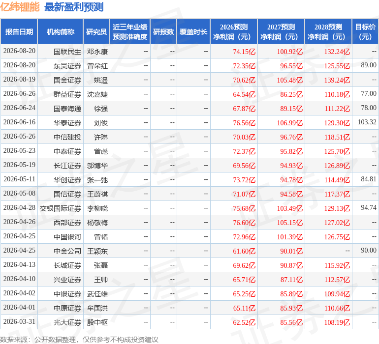Click analyst name 姚遥
The height and width of the screenshot is (344, 379).
point(101,80)
